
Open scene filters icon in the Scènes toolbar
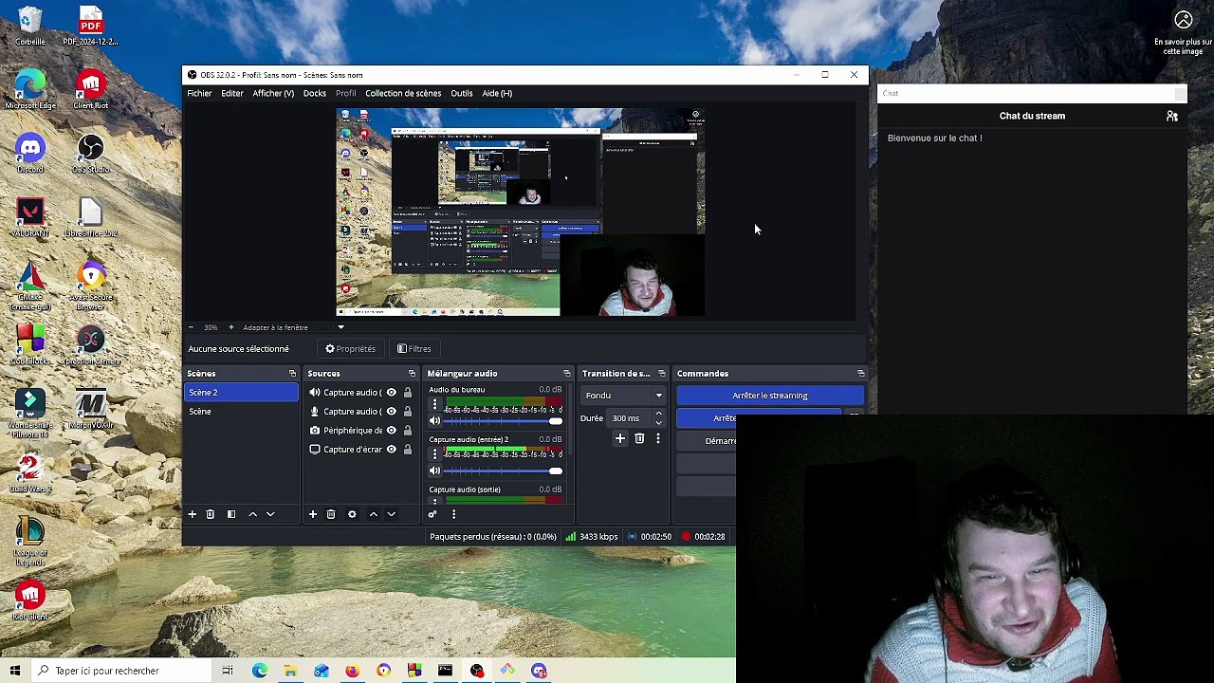pyautogui.click(x=231, y=514)
